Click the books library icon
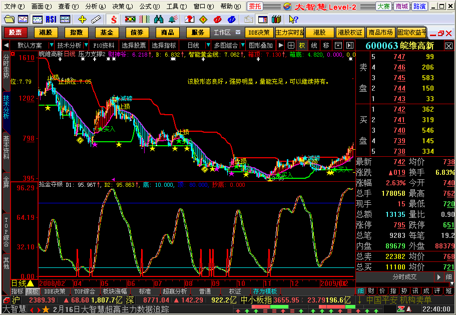The height and width of the screenshot is (315, 456). pos(276,20)
